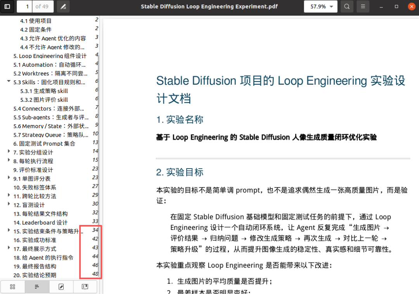This screenshot has height=294, width=419.
Task: Toggle the side pane button
Action: coord(7,7)
